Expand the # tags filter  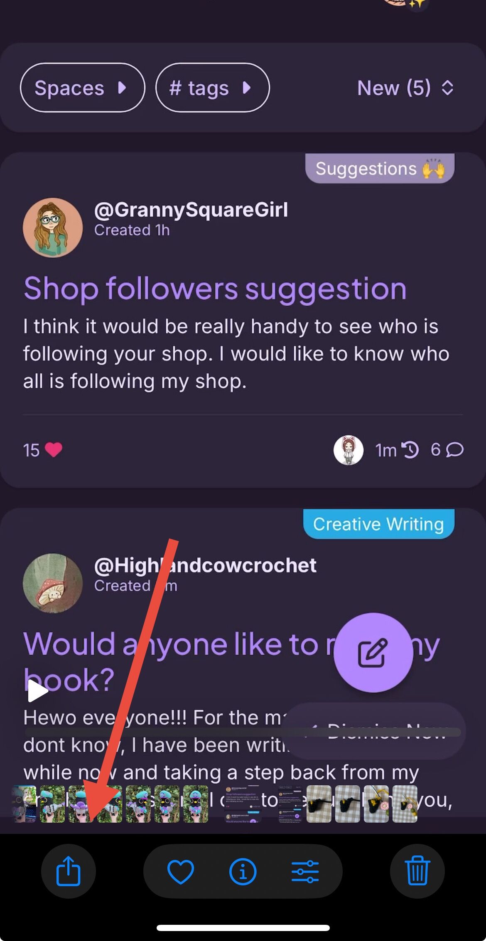pos(213,88)
